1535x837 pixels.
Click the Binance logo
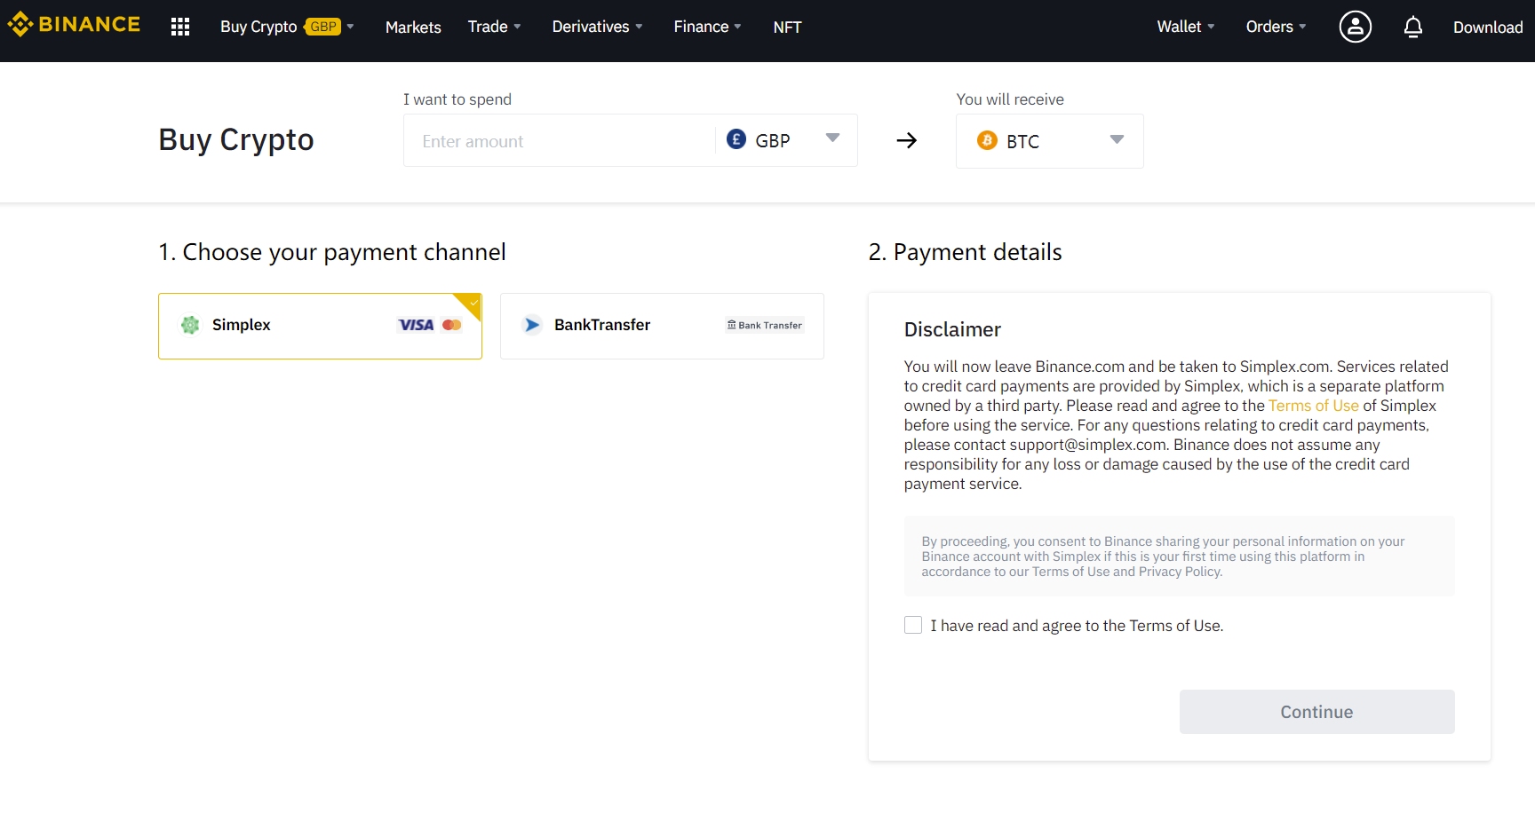[x=74, y=25]
